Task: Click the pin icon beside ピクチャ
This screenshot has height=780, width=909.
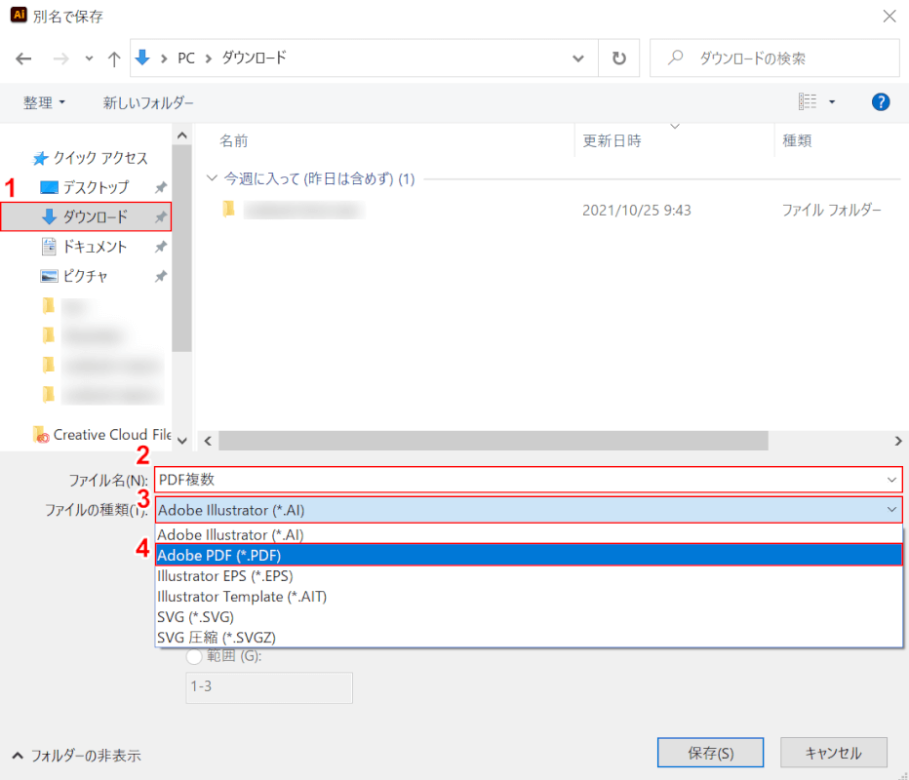Action: [161, 276]
